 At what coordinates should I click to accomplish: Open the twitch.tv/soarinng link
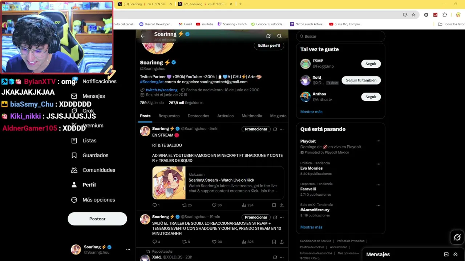click(161, 90)
